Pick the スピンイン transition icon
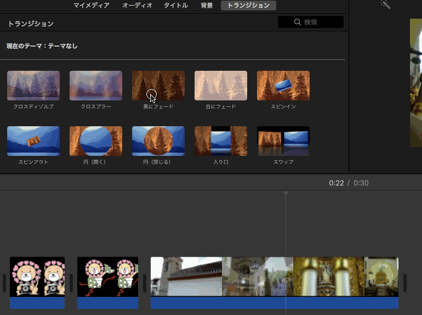422x315 pixels. click(x=283, y=86)
